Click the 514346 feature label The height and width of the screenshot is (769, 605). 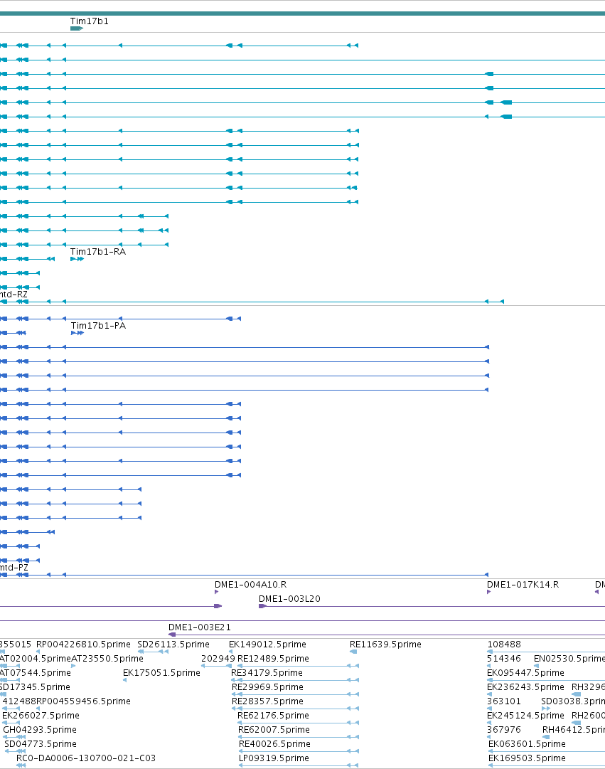pos(504,659)
